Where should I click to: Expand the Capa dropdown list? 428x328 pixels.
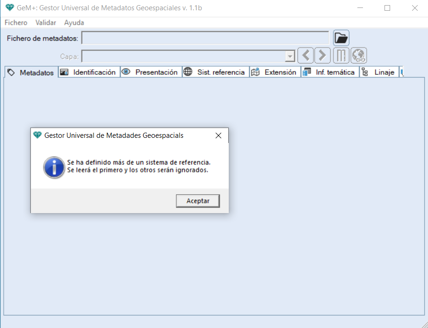click(290, 57)
